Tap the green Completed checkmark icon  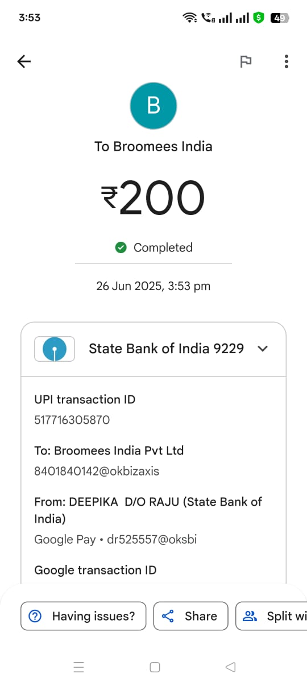click(121, 247)
